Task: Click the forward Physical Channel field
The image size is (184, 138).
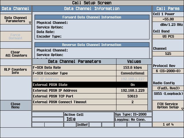Action: click(52, 23)
